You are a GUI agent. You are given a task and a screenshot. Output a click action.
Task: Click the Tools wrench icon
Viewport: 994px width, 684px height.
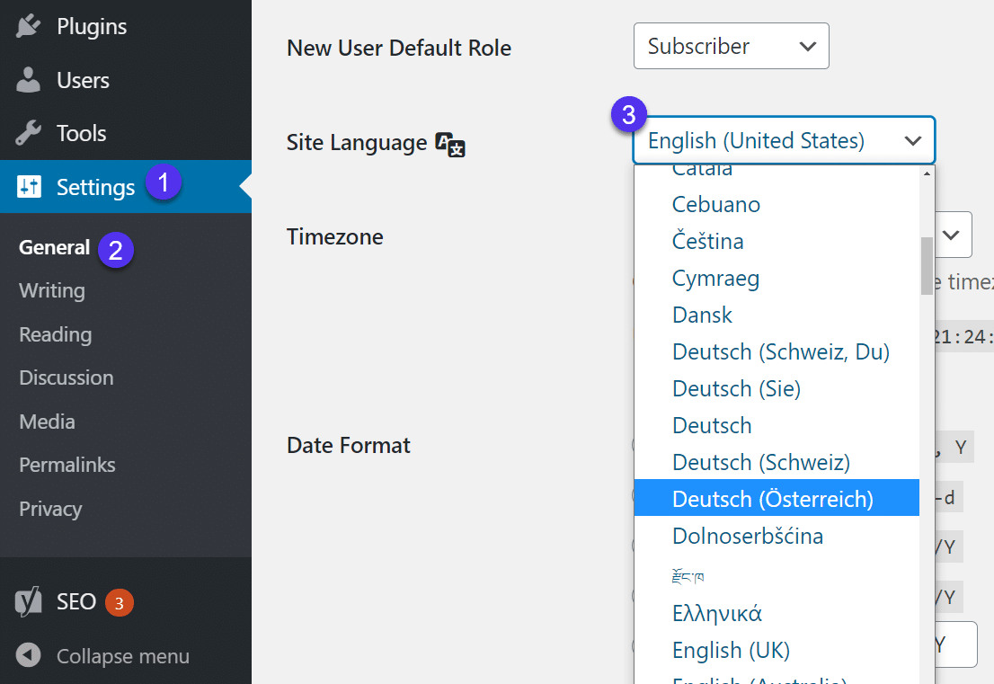pyautogui.click(x=27, y=133)
